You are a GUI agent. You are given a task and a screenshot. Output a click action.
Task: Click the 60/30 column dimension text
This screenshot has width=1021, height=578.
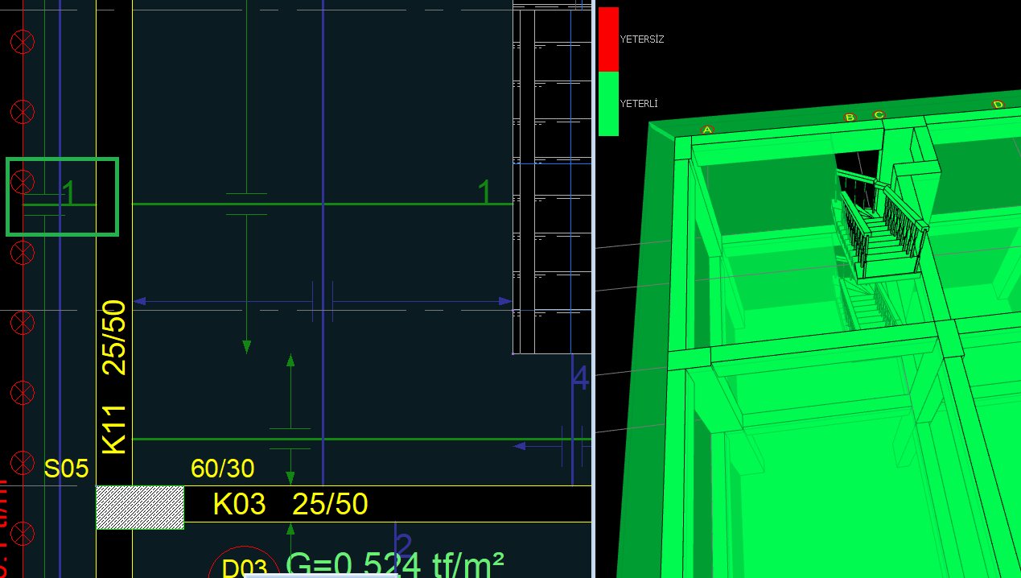point(222,468)
